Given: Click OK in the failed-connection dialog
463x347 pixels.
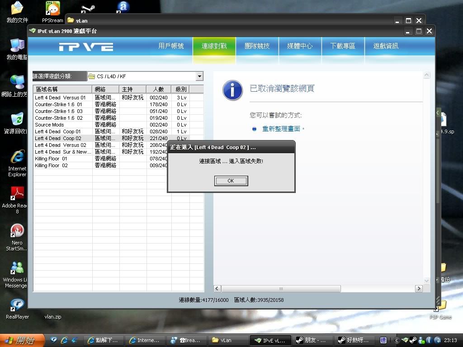Looking at the screenshot, I should (x=231, y=181).
